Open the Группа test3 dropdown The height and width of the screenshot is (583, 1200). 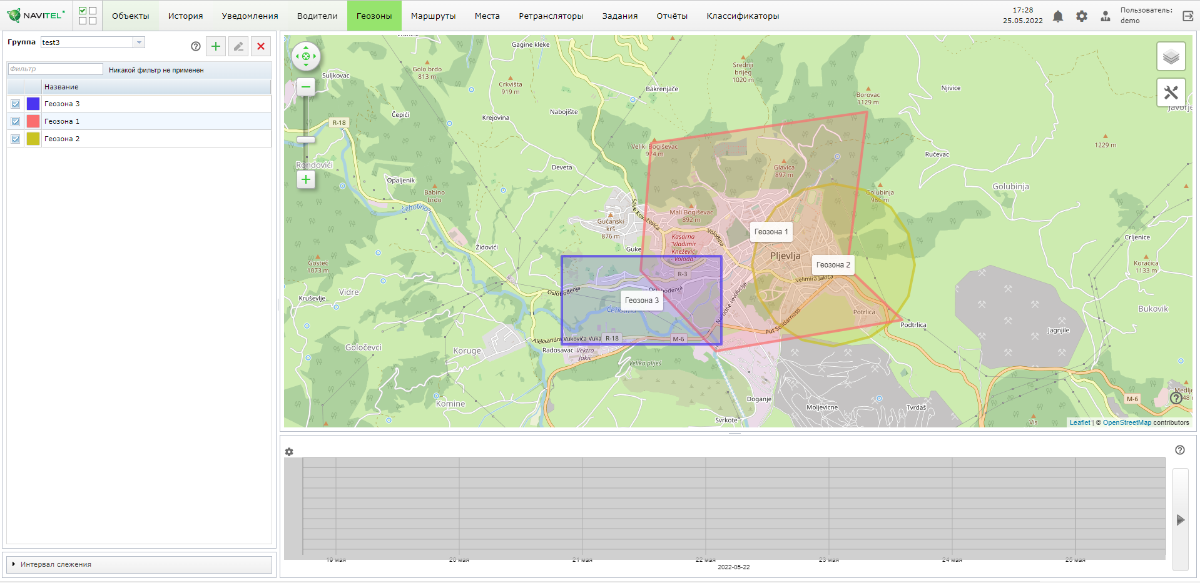point(139,42)
